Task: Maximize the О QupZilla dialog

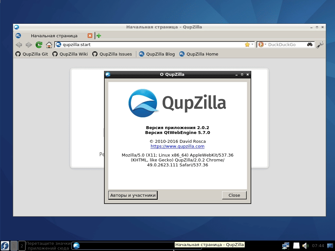Action: (242, 75)
